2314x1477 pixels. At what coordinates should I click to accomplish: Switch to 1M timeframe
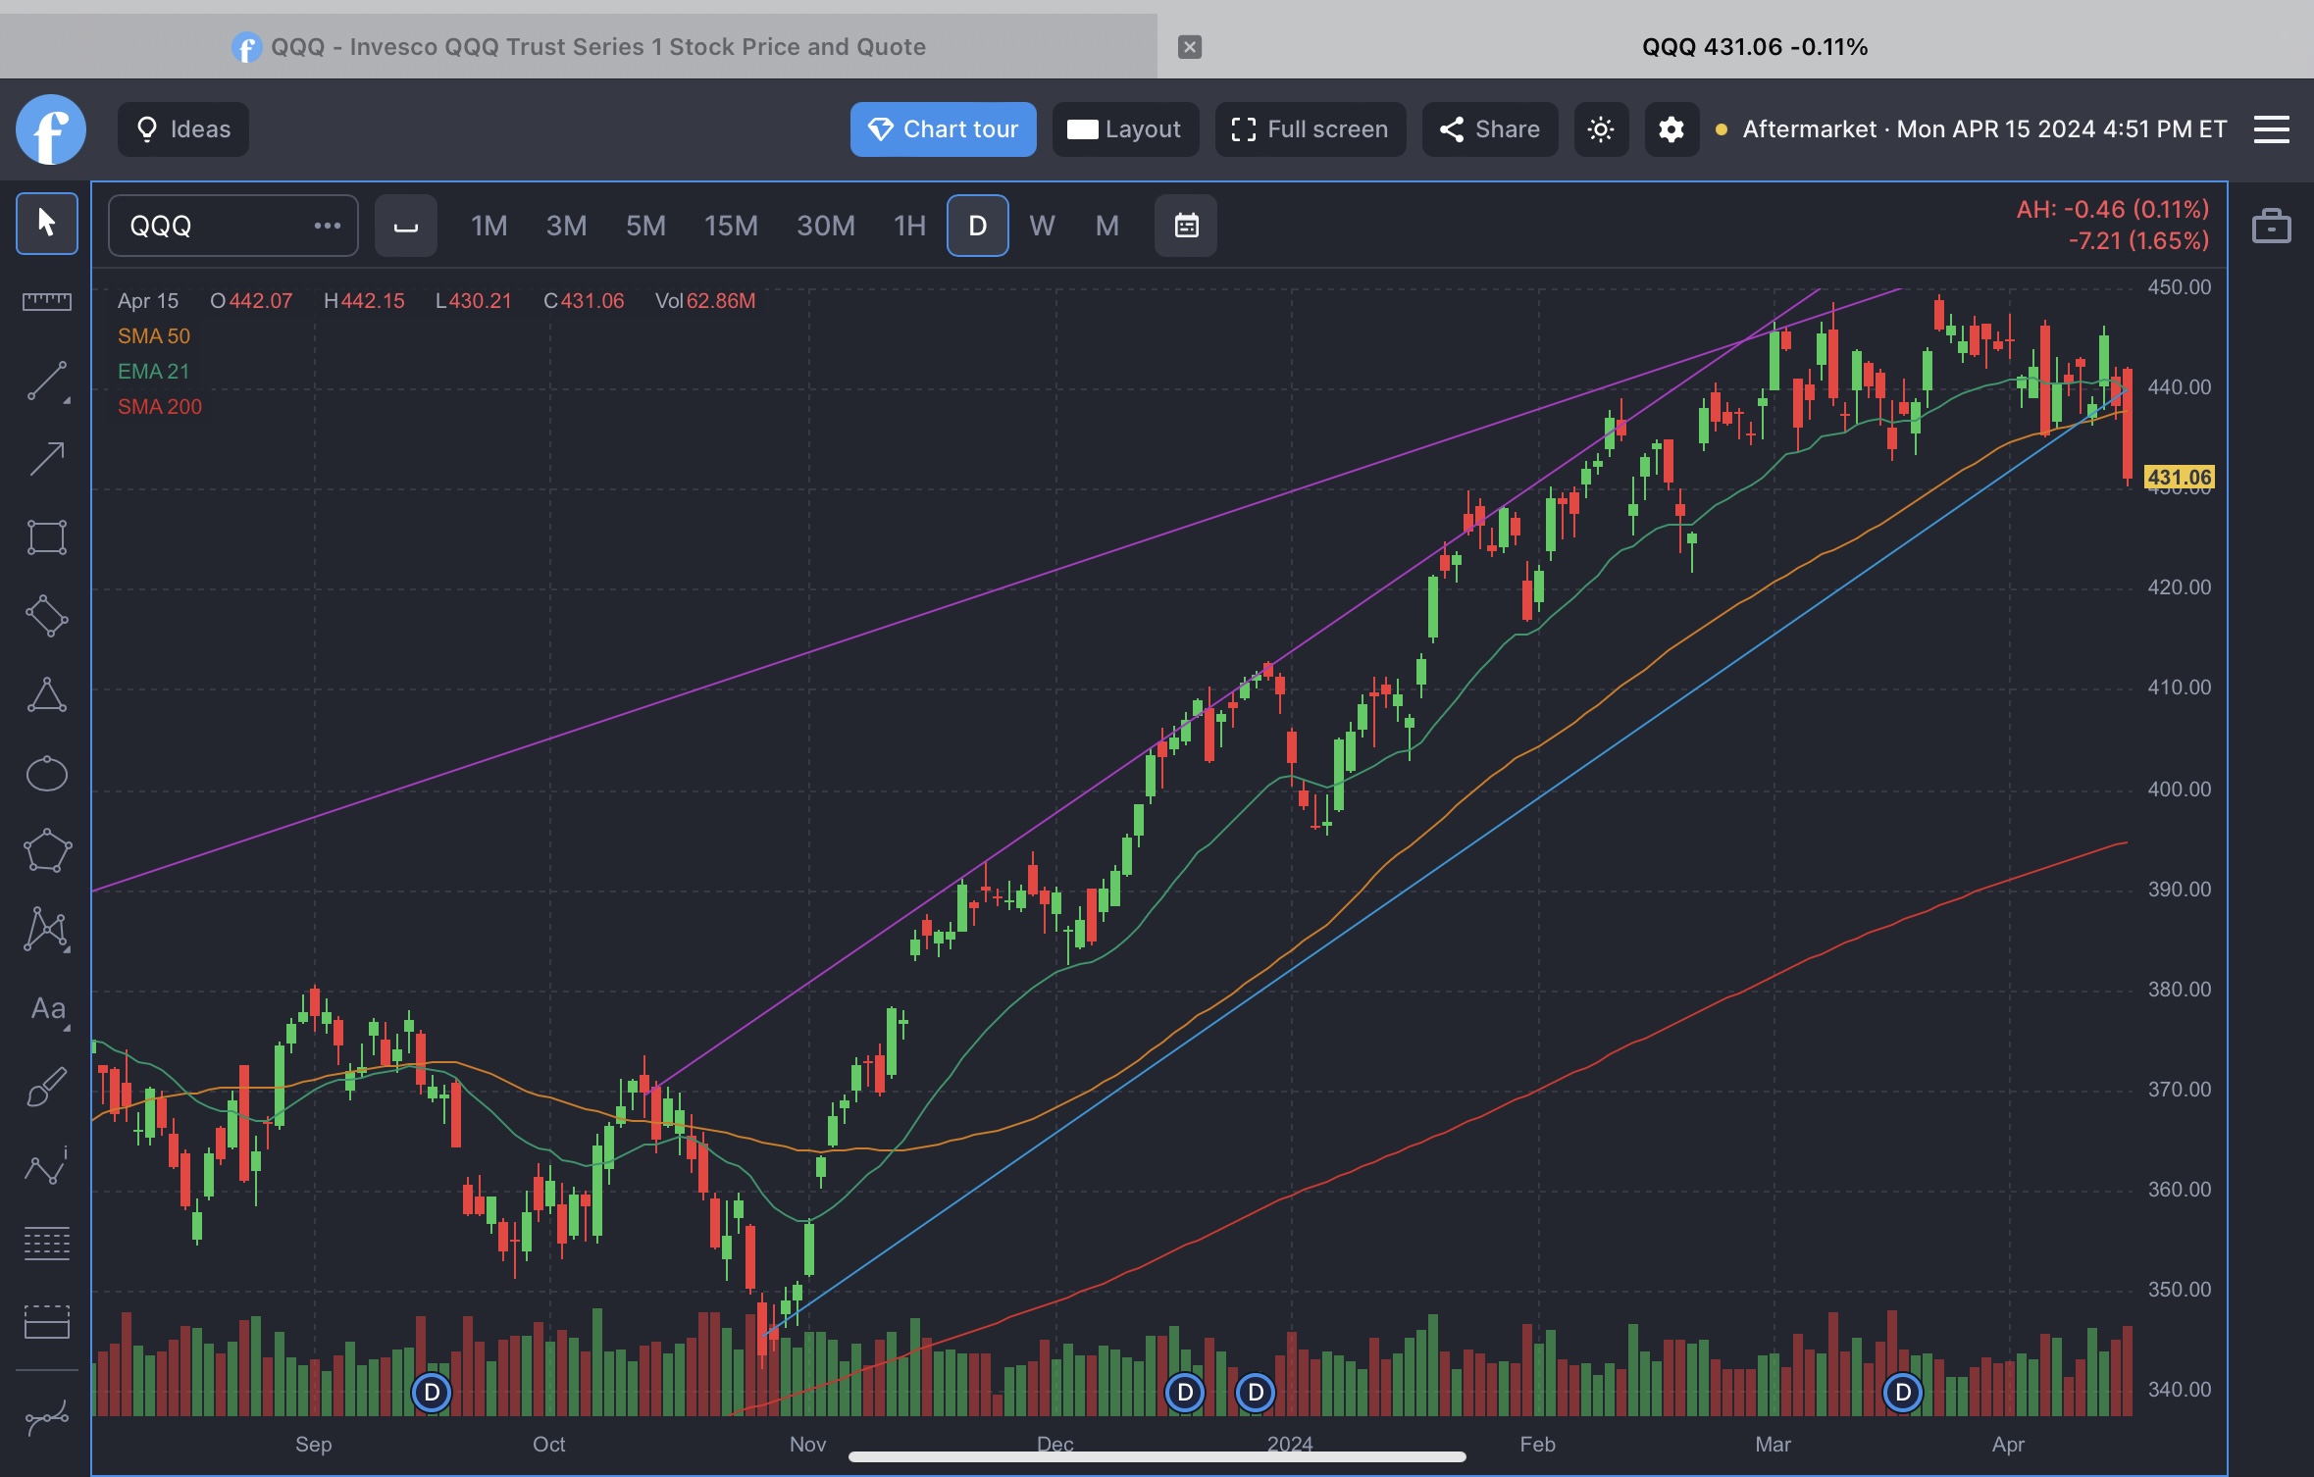pos(489,226)
